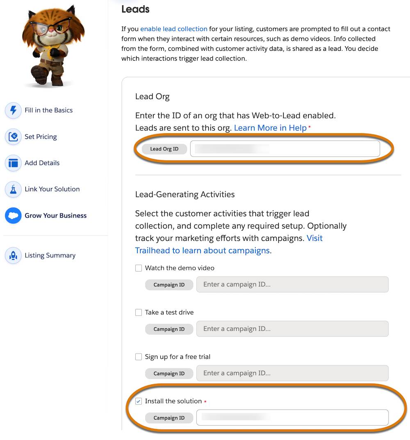This screenshot has width=410, height=440.
Task: Open the enable lead collection link
Action: pos(173,29)
